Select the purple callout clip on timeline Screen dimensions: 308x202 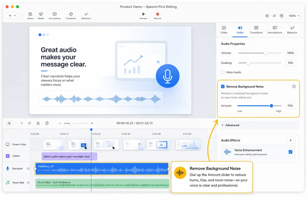pyautogui.click(x=69, y=156)
